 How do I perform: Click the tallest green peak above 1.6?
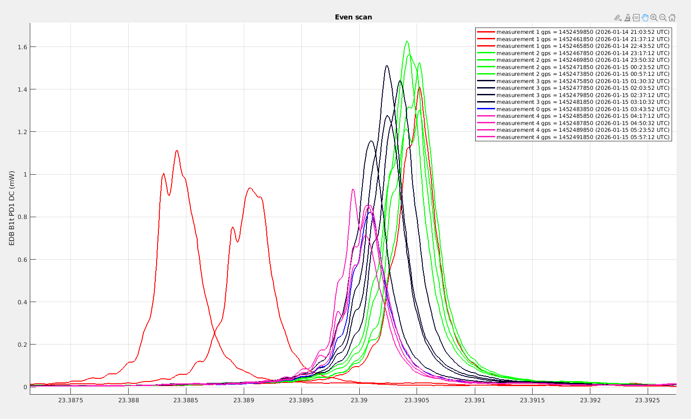pos(407,41)
